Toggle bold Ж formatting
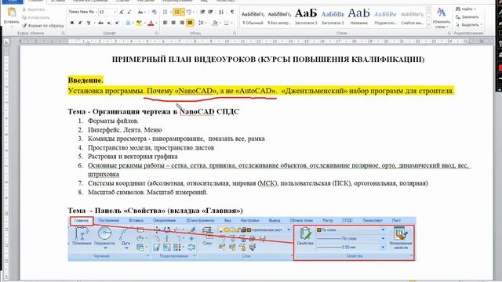This screenshot has height=282, width=502. tap(72, 23)
